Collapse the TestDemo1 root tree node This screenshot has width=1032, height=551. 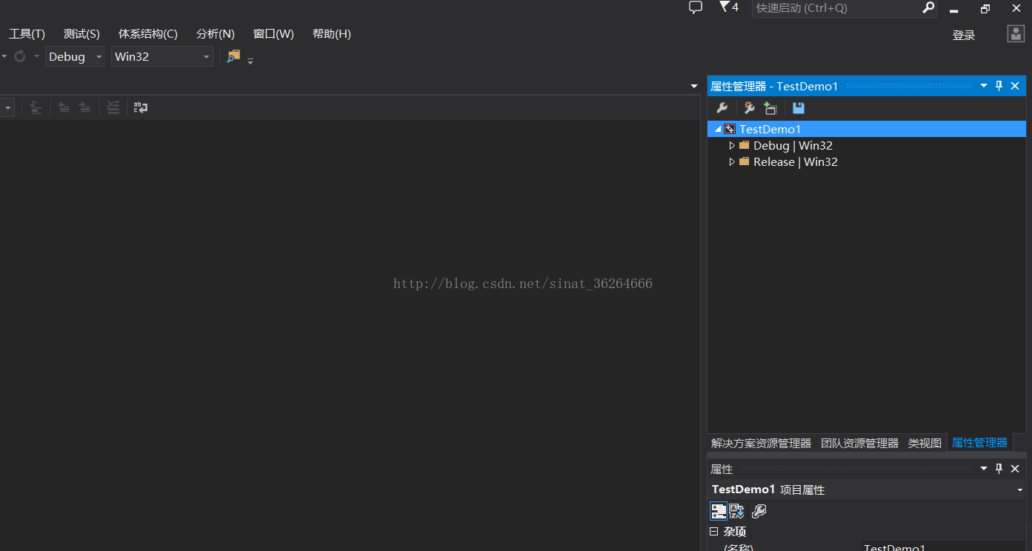click(x=717, y=129)
